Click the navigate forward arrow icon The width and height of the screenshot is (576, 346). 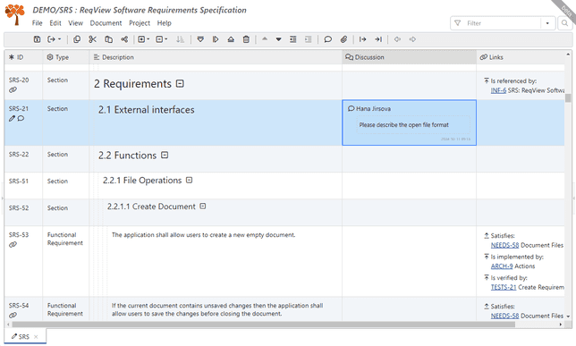[x=412, y=39]
